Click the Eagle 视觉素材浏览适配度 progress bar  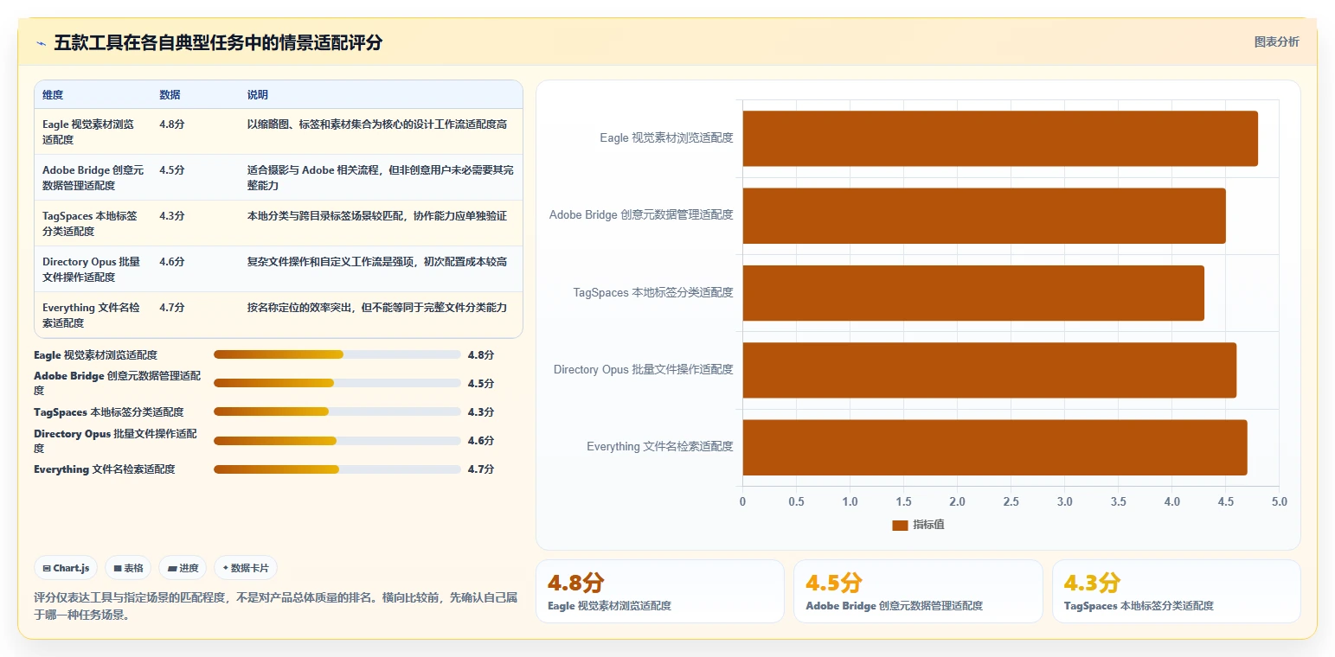[x=337, y=354]
